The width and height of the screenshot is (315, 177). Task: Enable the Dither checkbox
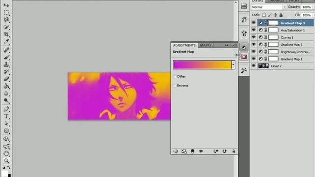[175, 77]
